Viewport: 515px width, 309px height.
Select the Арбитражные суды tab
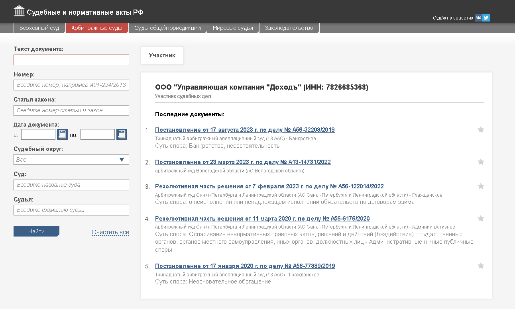97,28
